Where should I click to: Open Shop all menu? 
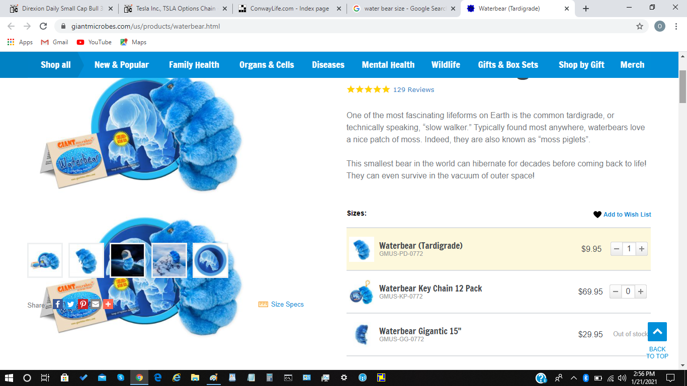pos(55,65)
